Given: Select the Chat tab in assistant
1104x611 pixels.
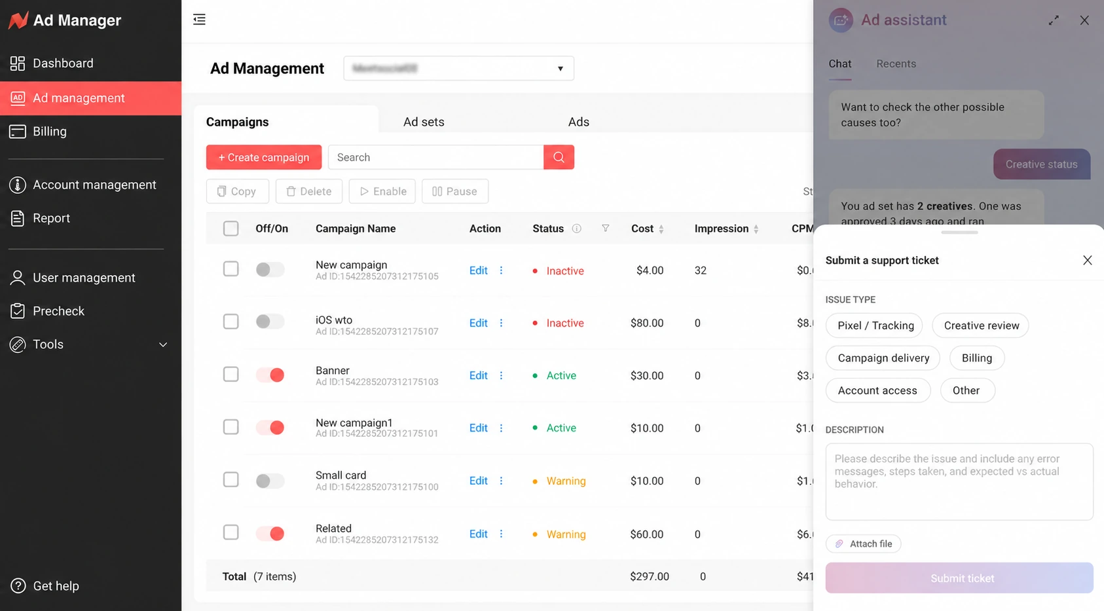Looking at the screenshot, I should pyautogui.click(x=839, y=64).
